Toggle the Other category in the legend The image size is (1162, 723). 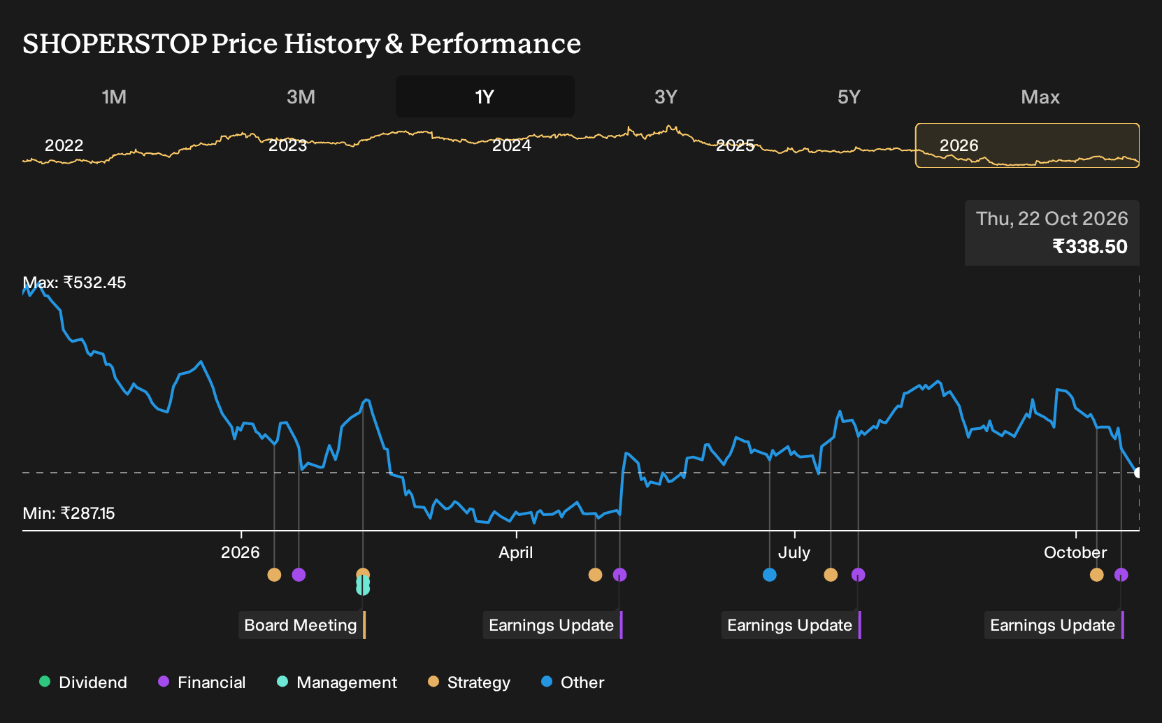(573, 682)
